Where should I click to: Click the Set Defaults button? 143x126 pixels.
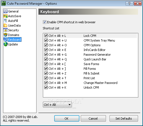pos(124,119)
